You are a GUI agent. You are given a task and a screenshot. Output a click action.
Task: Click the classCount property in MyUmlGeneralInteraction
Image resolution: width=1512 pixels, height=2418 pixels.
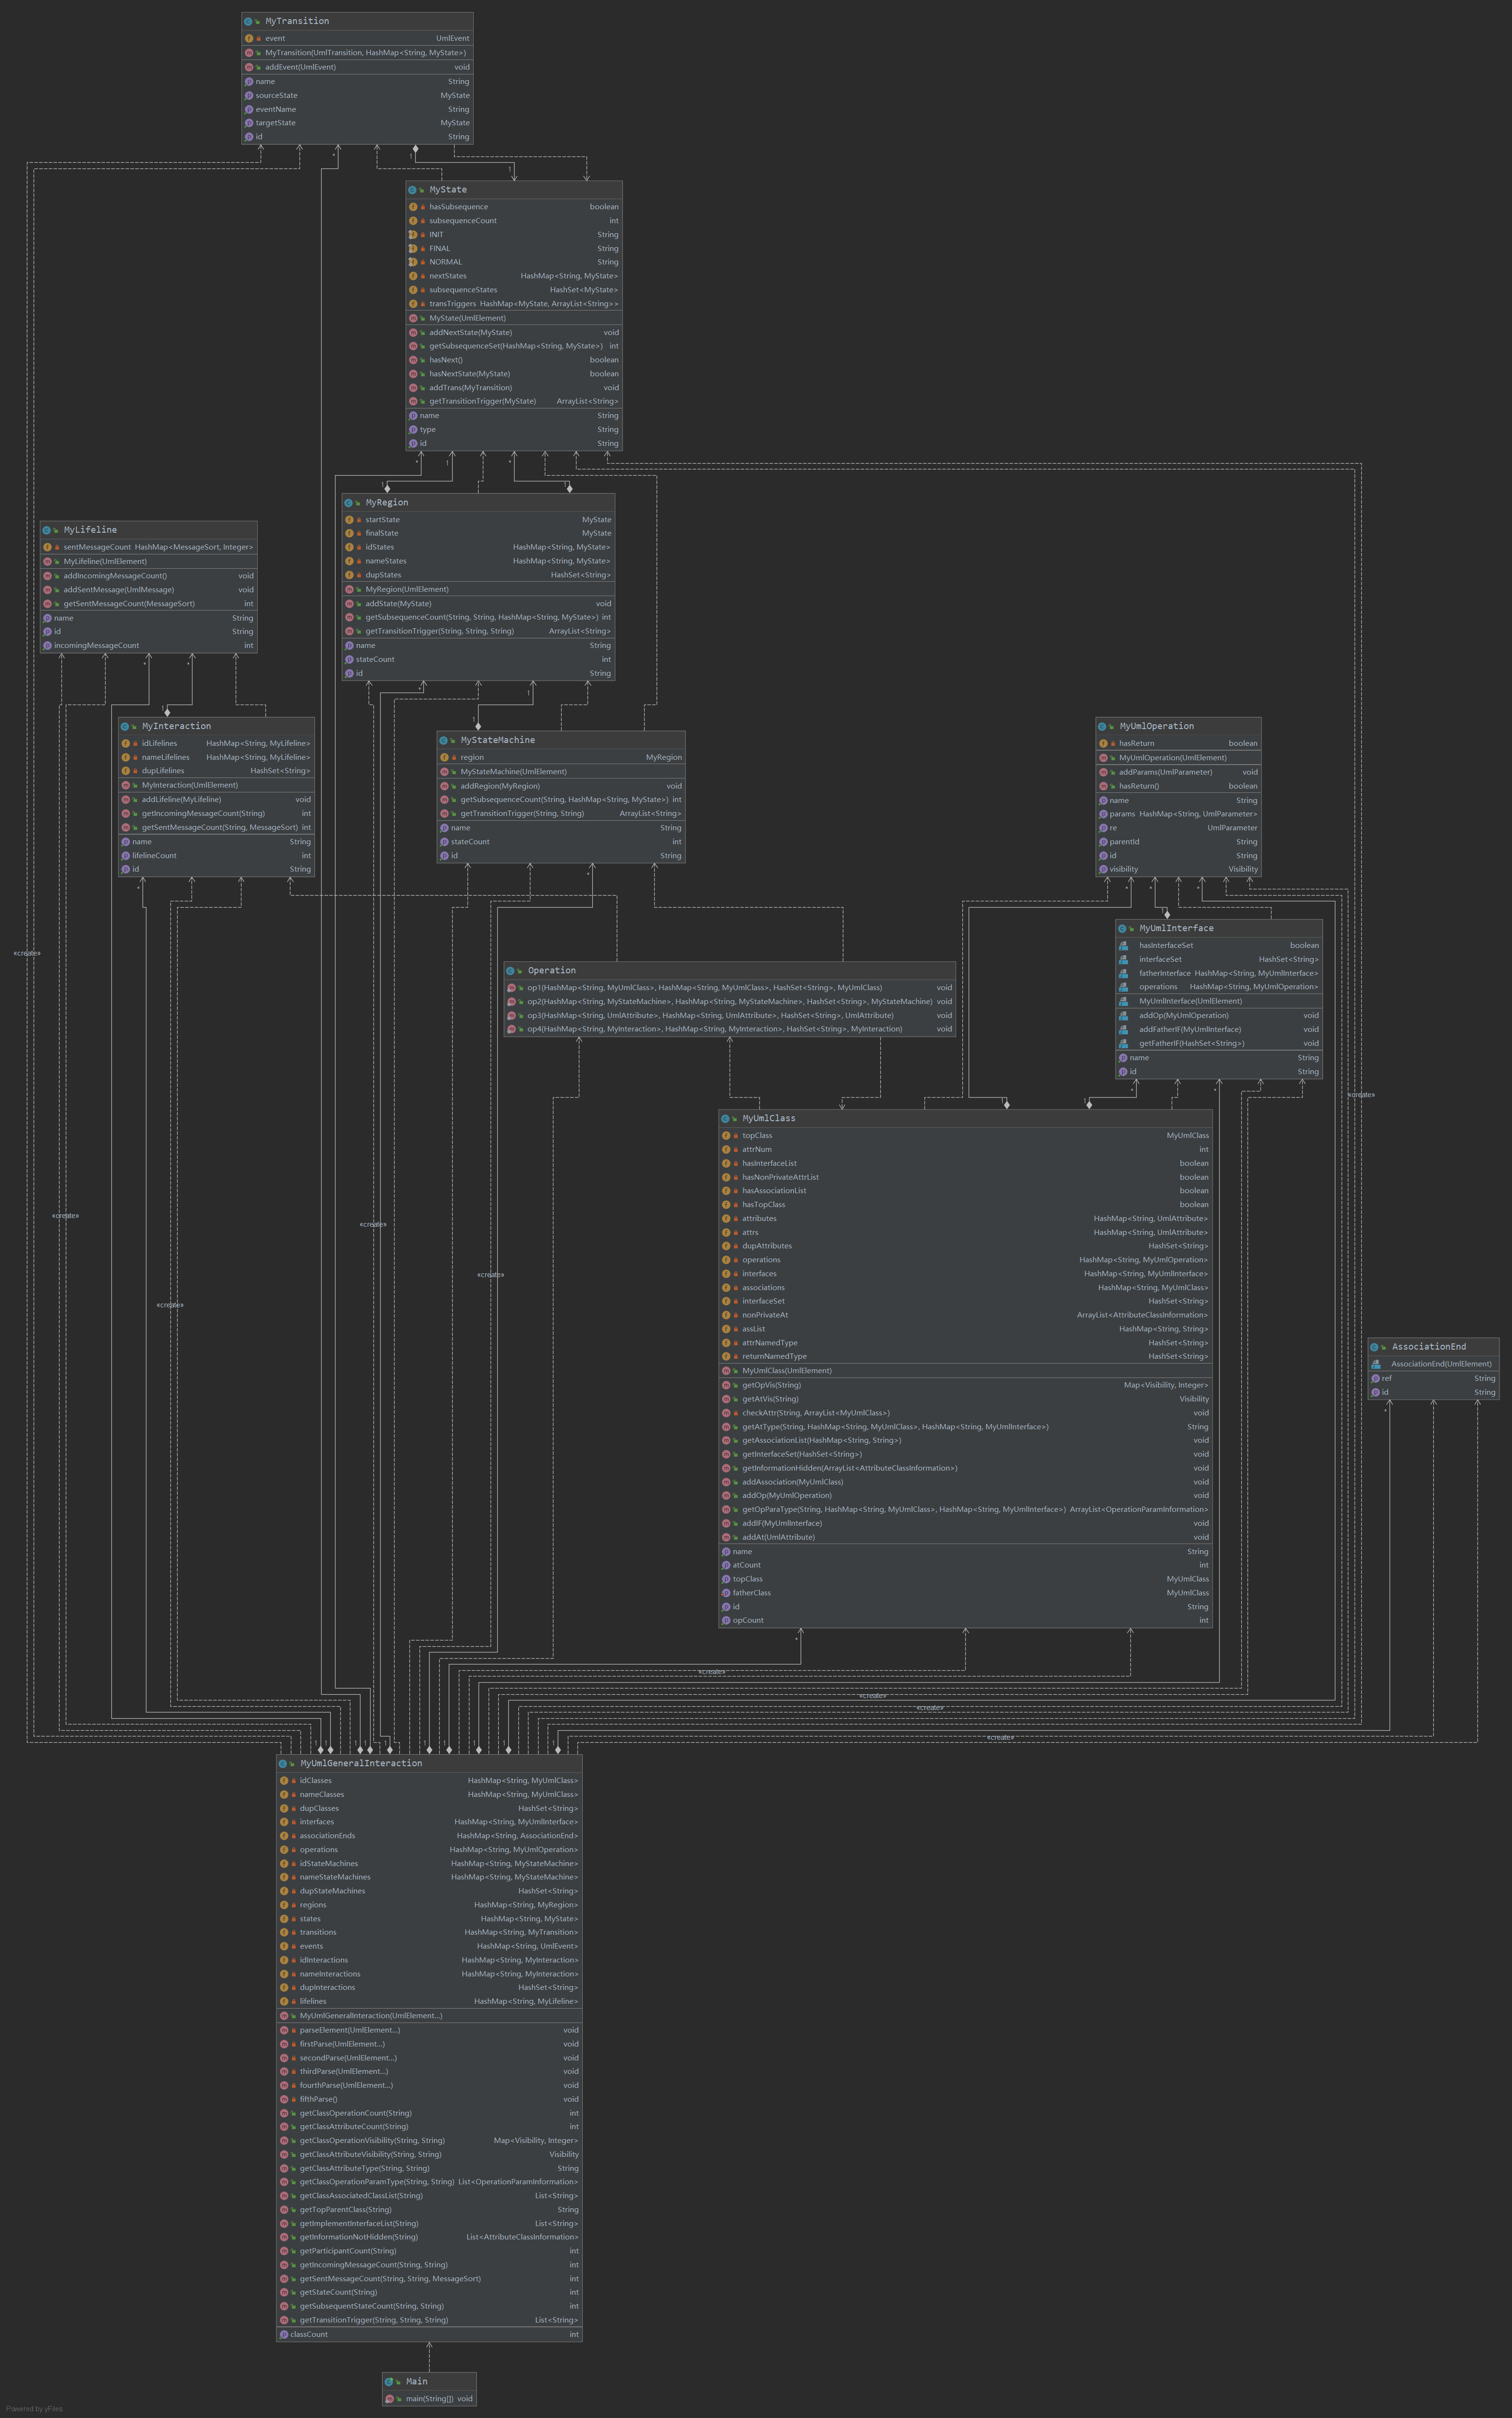coord(309,2334)
